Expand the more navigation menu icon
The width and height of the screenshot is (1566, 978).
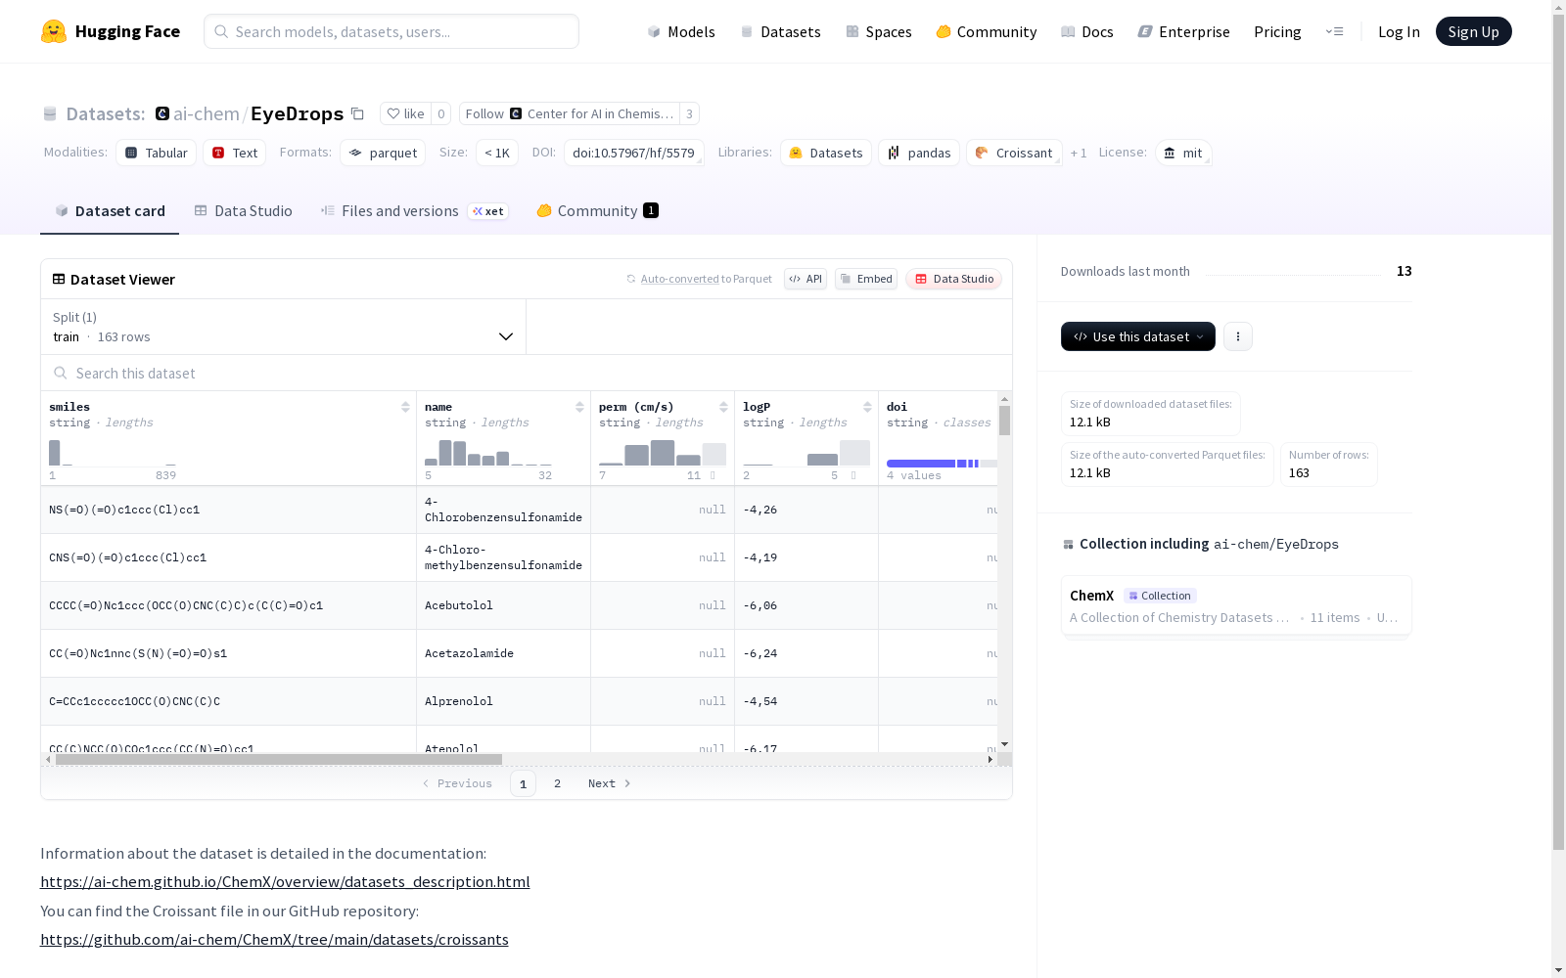(x=1334, y=31)
